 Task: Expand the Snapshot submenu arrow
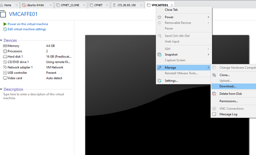208,54
